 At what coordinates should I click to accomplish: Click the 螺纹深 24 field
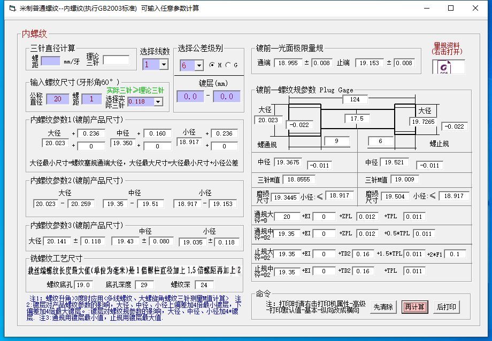[204, 285]
